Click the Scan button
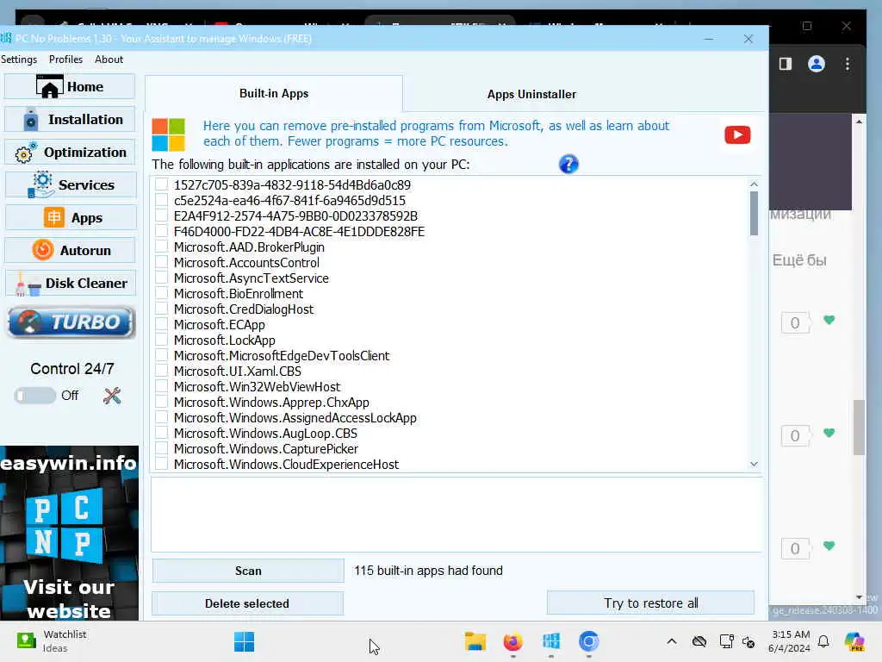Image resolution: width=882 pixels, height=662 pixels. (x=248, y=571)
